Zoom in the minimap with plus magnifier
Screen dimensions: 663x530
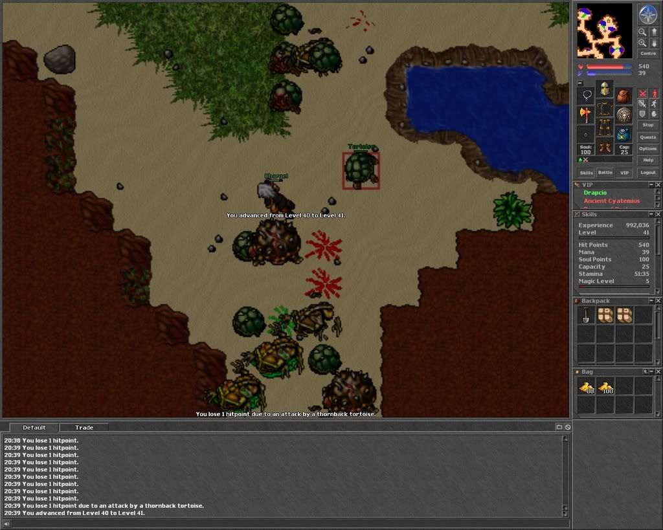point(642,43)
